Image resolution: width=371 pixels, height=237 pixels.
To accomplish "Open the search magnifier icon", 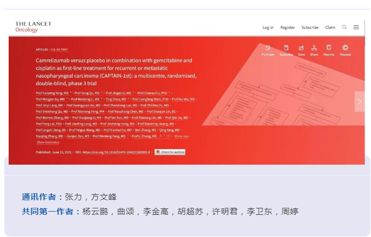I will 345,27.
